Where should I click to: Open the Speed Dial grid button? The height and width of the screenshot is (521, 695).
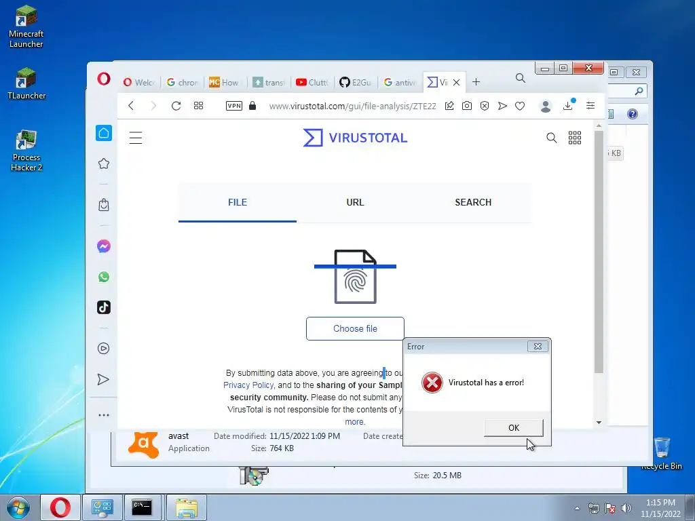tap(199, 106)
